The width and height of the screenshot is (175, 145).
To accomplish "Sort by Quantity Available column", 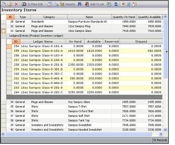I will tap(149, 17).
